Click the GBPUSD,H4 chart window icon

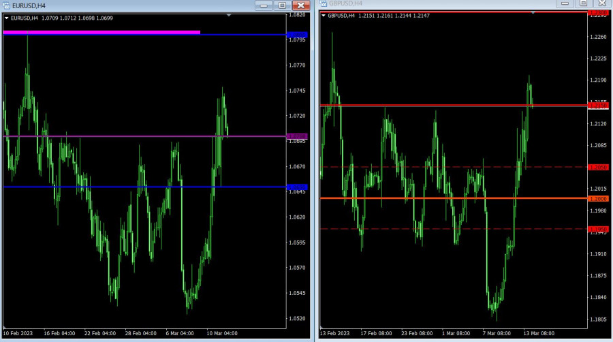coord(323,3)
